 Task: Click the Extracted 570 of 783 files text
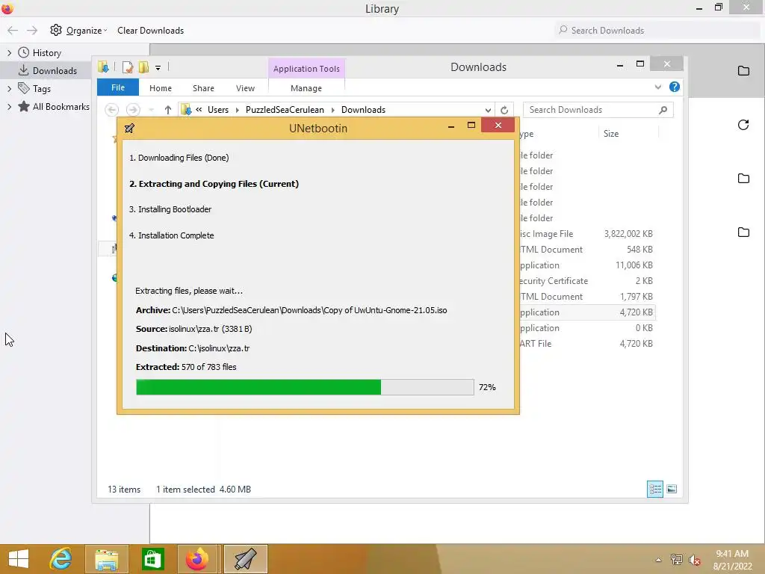[186, 367]
